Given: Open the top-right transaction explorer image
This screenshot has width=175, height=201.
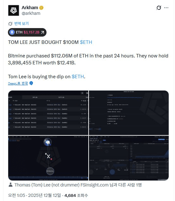Looking at the screenshot, I should (129, 113).
